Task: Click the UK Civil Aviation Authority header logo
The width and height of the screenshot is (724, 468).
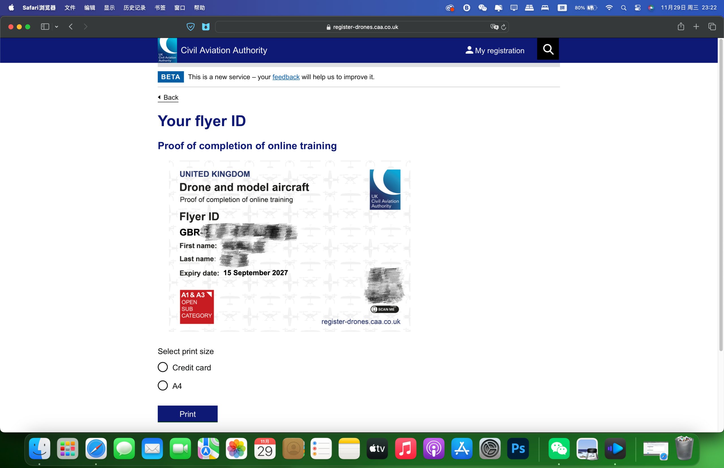Action: click(167, 50)
